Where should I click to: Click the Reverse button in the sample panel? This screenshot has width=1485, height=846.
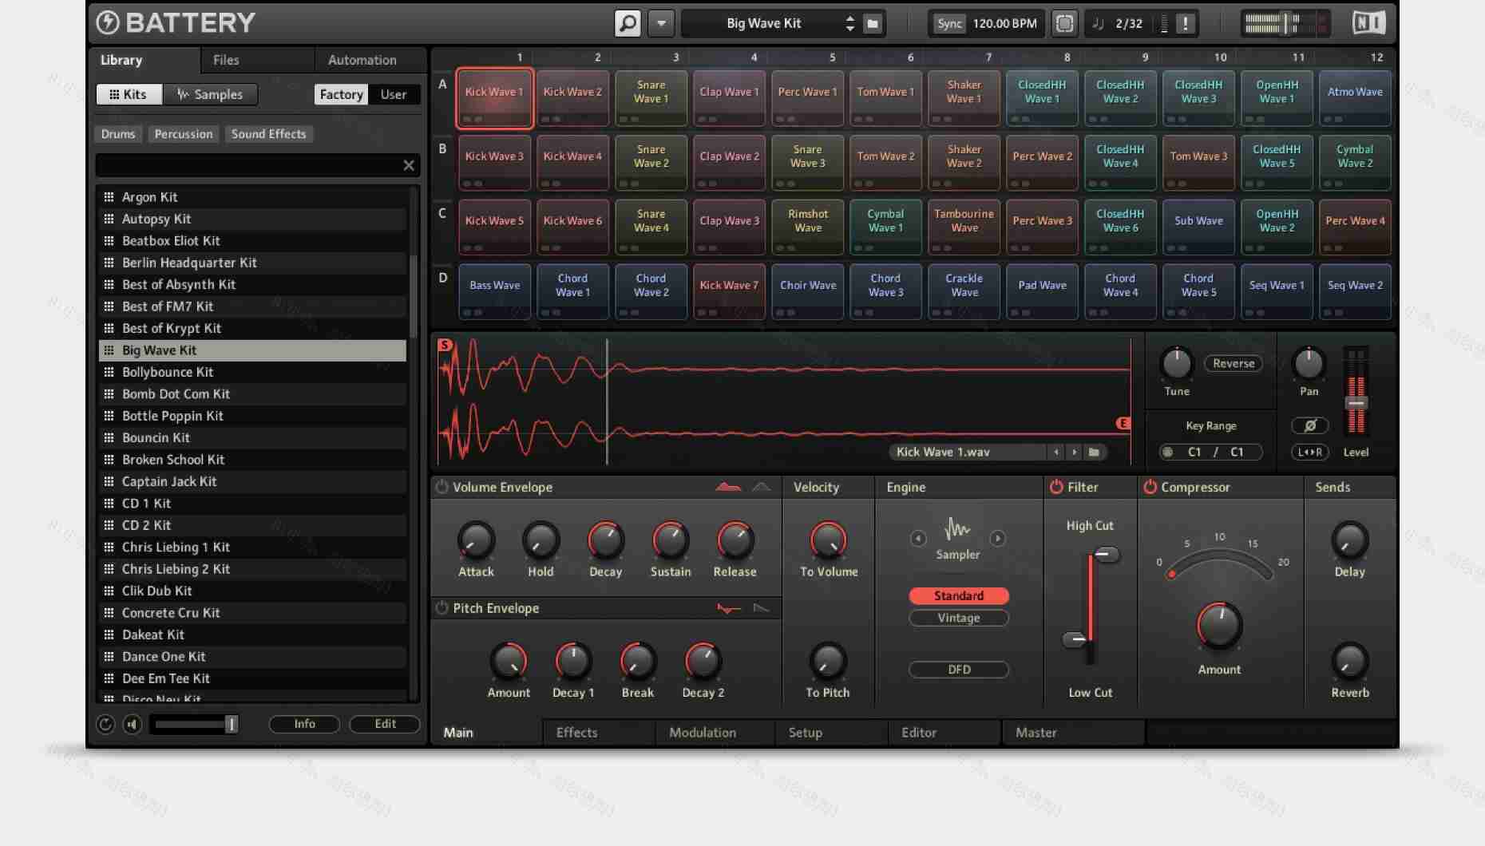[x=1233, y=363]
